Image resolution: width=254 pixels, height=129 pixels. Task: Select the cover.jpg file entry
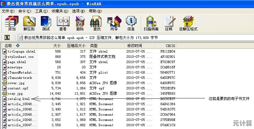click(x=16, y=83)
